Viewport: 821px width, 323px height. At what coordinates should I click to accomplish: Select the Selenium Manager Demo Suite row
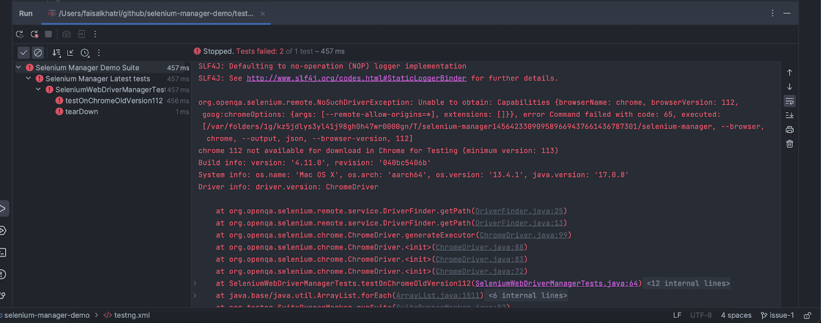point(102,68)
